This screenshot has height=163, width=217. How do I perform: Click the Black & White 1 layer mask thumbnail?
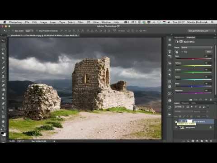(x=190, y=121)
